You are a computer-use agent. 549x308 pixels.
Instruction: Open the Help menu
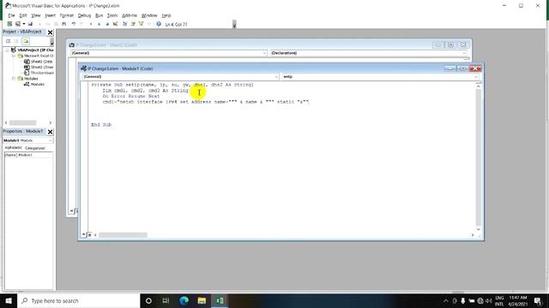coord(166,15)
